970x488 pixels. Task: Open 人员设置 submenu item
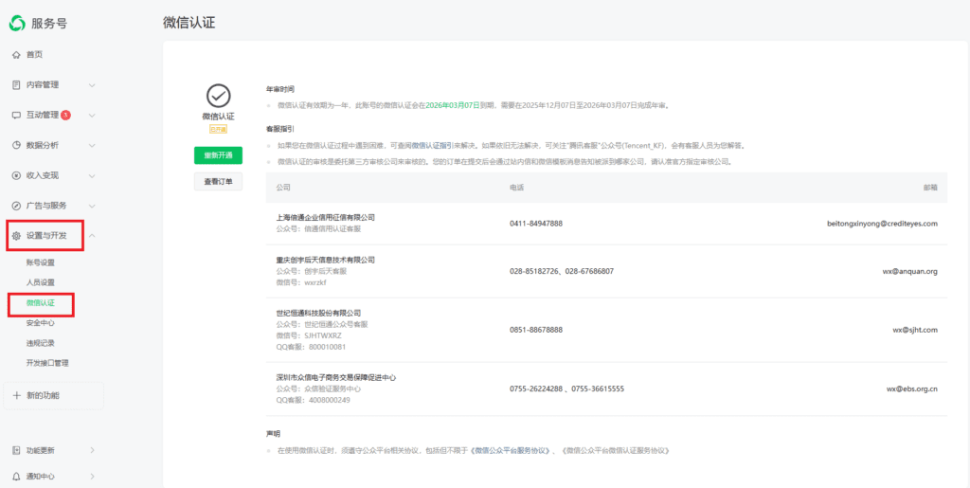(x=40, y=282)
